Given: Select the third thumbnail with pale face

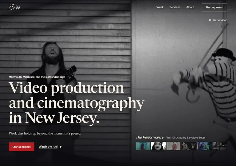Looking at the screenshot, I should (x=174, y=146).
